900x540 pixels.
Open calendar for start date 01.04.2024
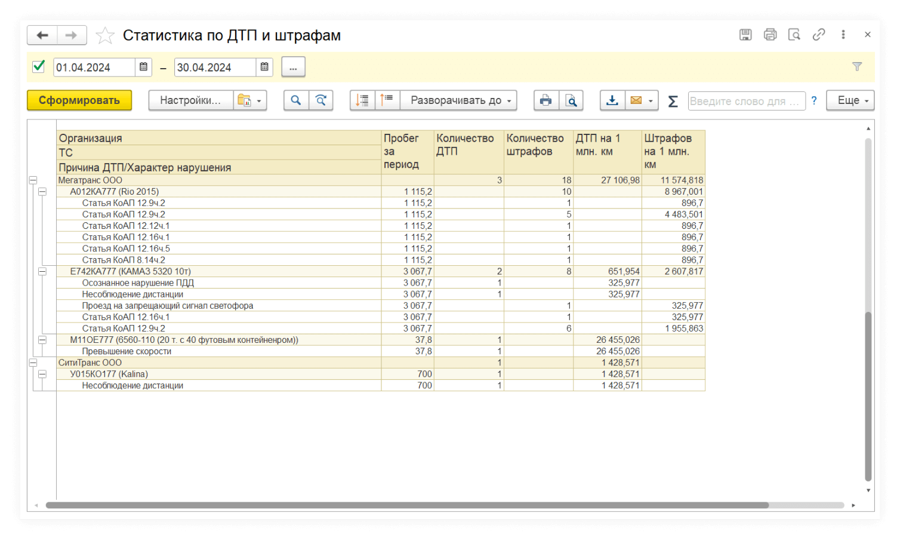click(x=143, y=67)
